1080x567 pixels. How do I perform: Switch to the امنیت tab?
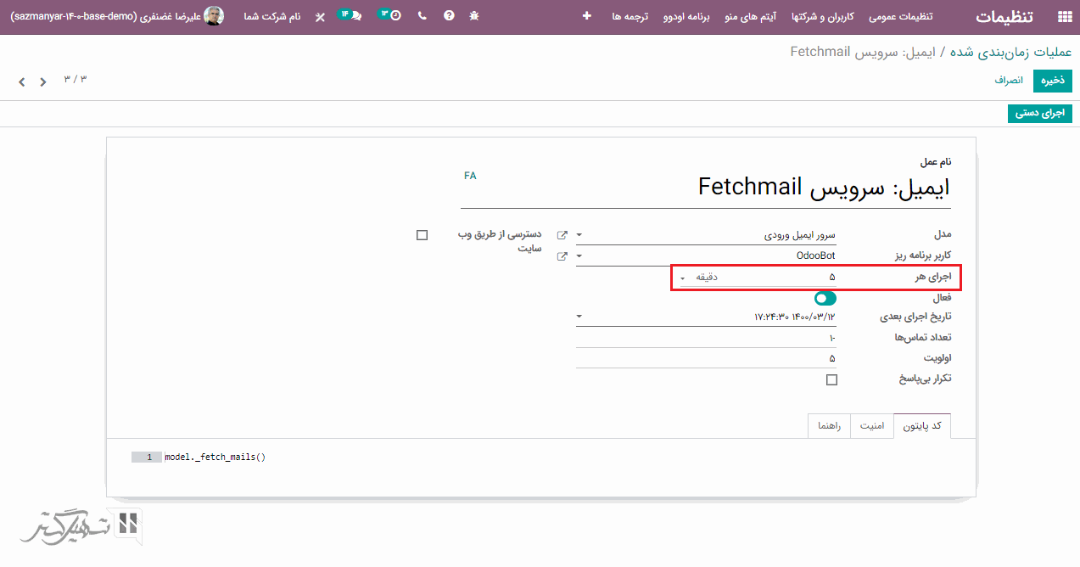pyautogui.click(x=873, y=425)
